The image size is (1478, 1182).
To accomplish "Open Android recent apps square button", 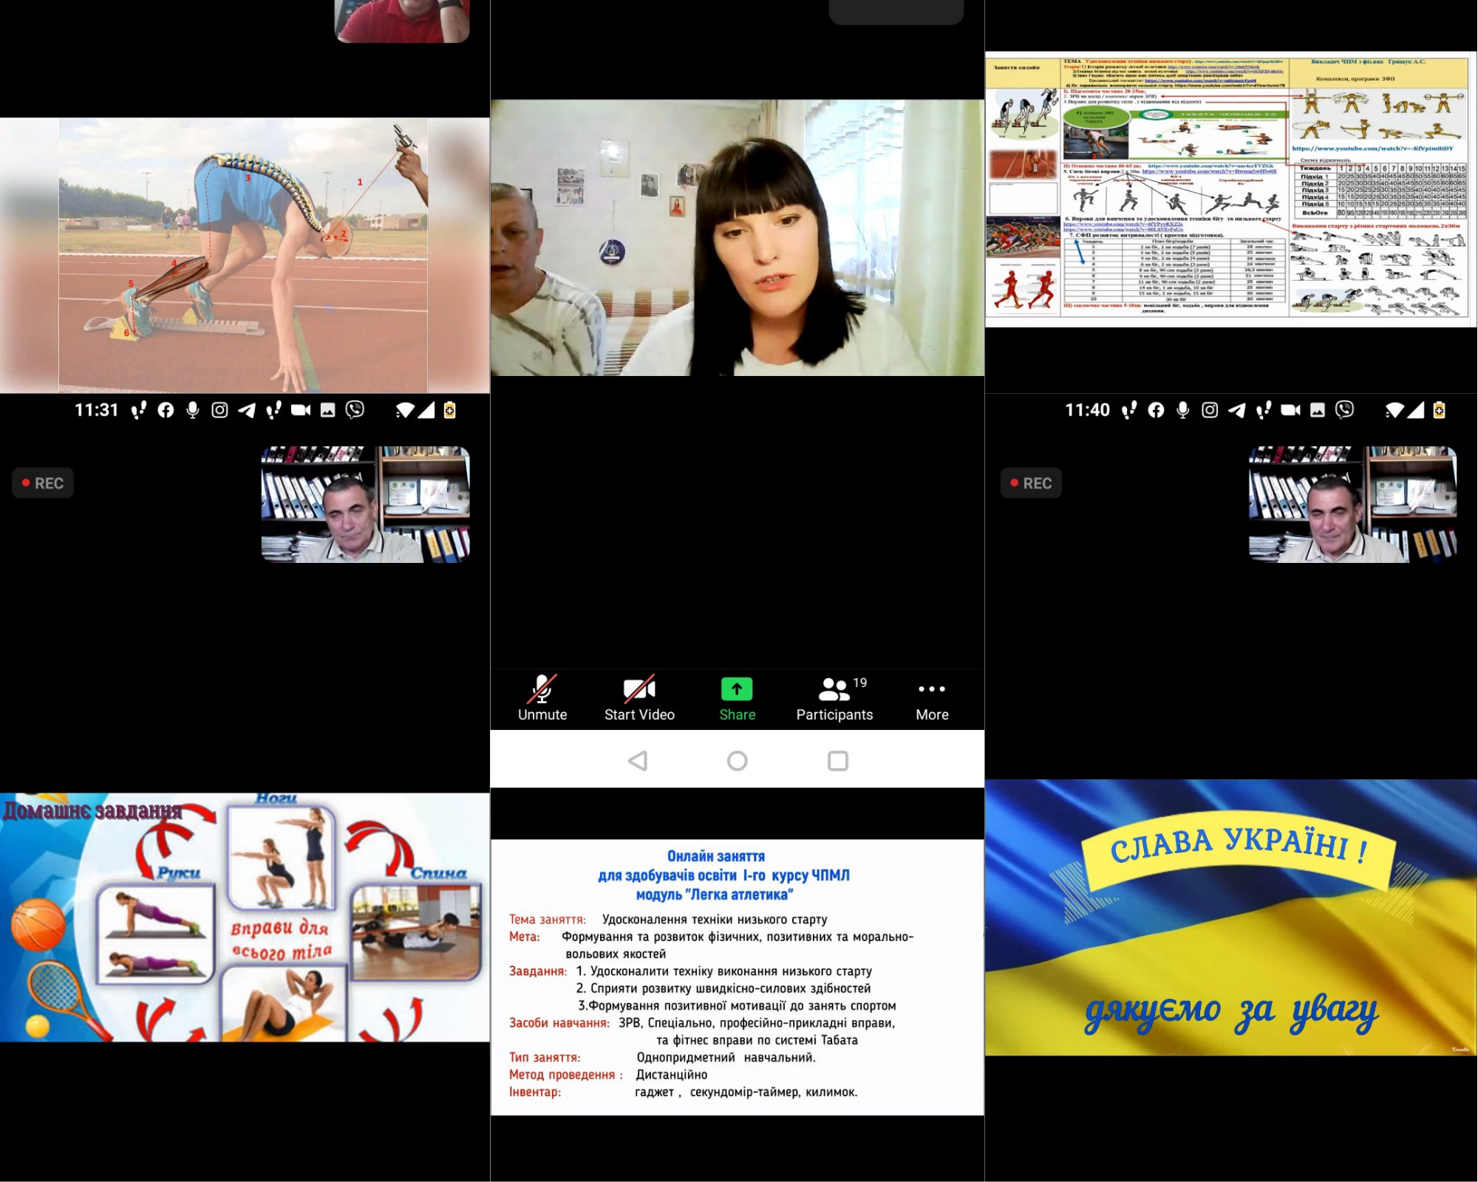I will pyautogui.click(x=837, y=761).
